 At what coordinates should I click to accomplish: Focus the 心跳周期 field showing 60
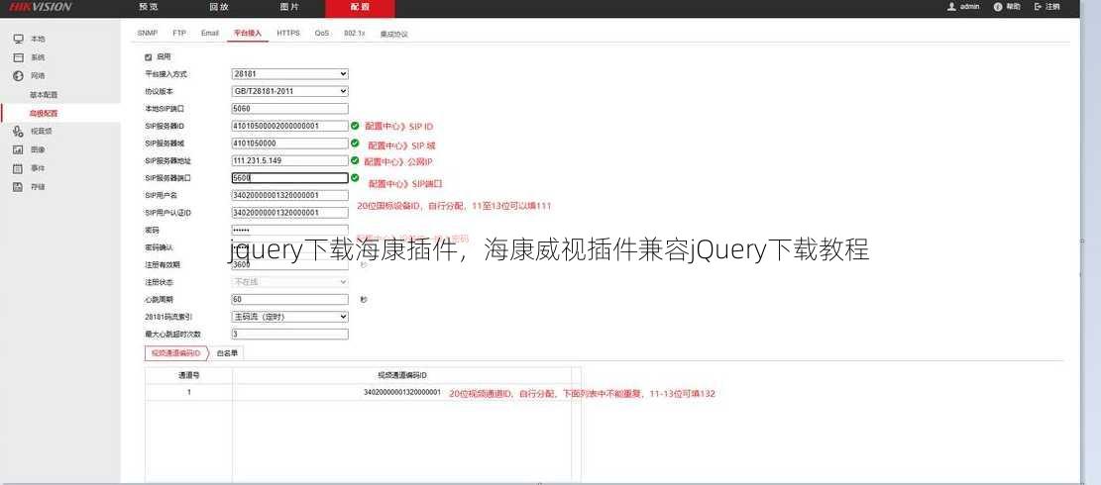(x=290, y=299)
